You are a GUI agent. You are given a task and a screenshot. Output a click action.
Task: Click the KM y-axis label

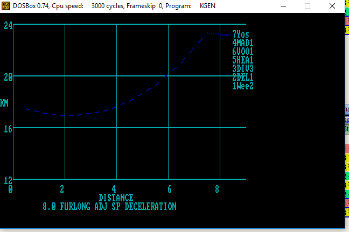(x=4, y=103)
